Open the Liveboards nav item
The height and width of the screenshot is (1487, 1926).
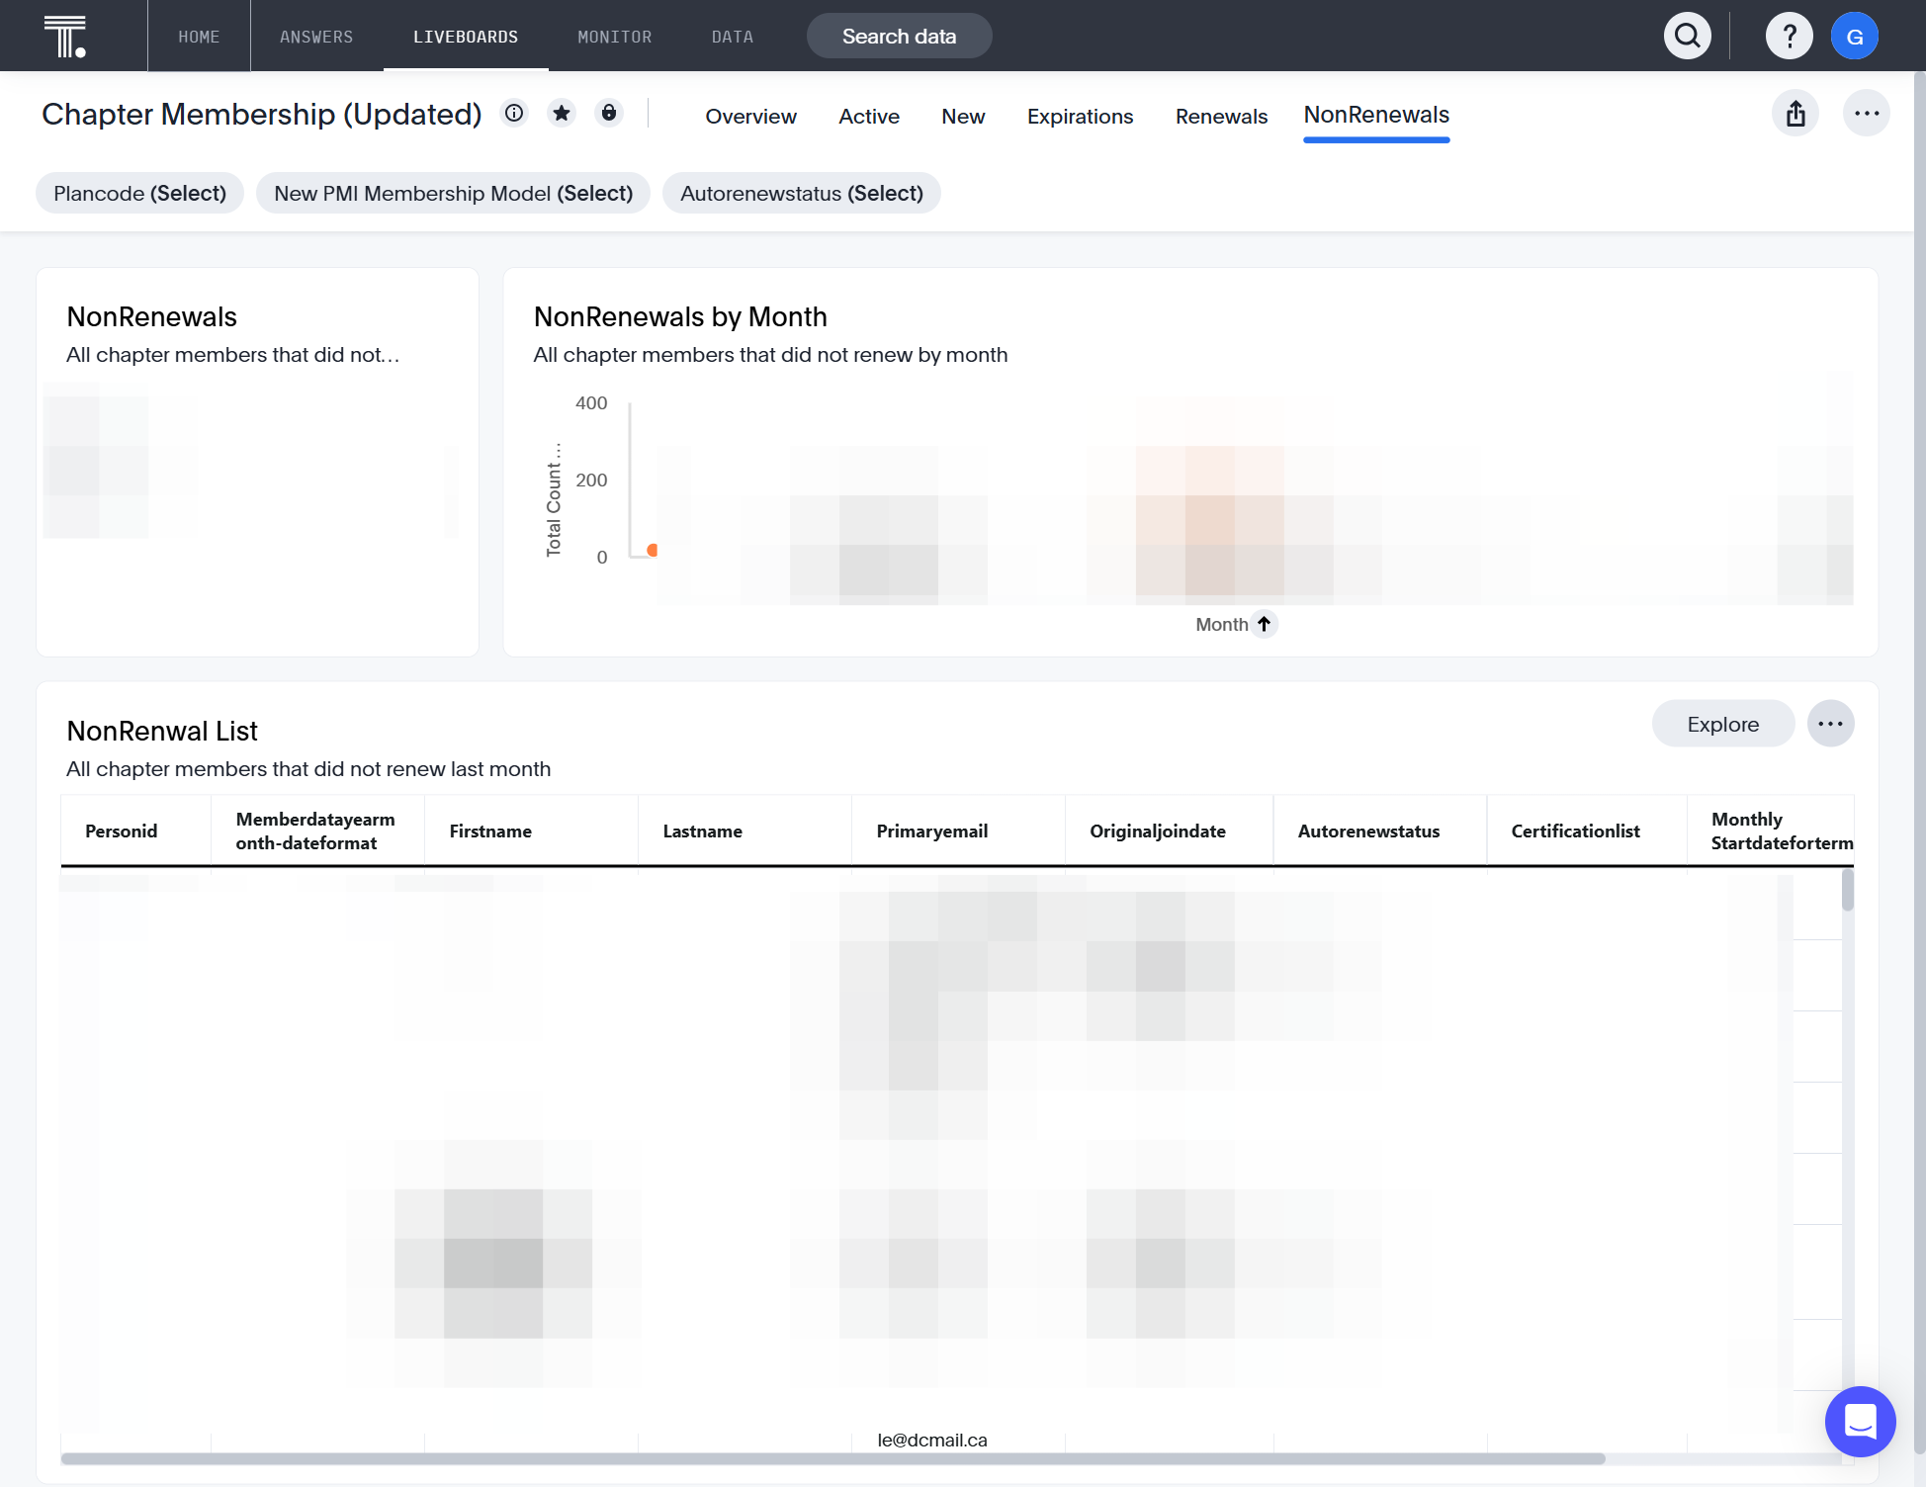(x=466, y=37)
